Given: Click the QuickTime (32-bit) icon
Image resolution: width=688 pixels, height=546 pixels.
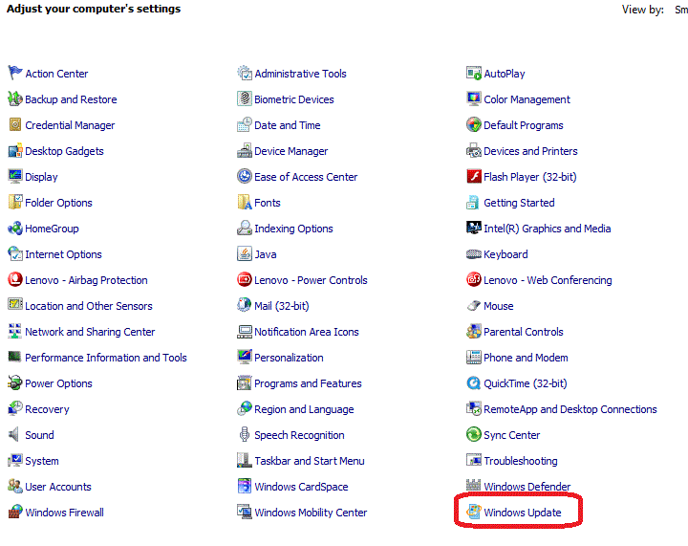Looking at the screenshot, I should [x=474, y=383].
